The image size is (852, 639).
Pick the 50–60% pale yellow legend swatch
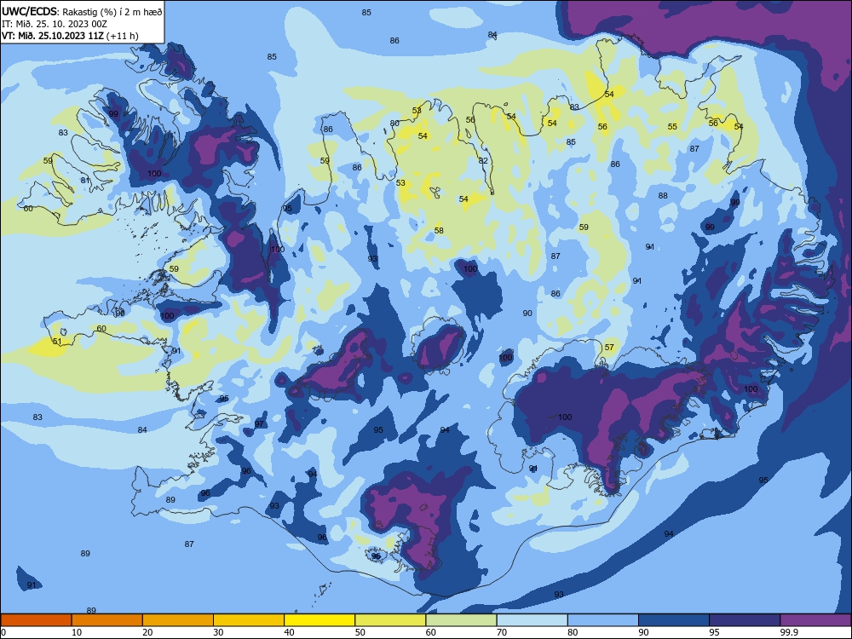point(390,620)
